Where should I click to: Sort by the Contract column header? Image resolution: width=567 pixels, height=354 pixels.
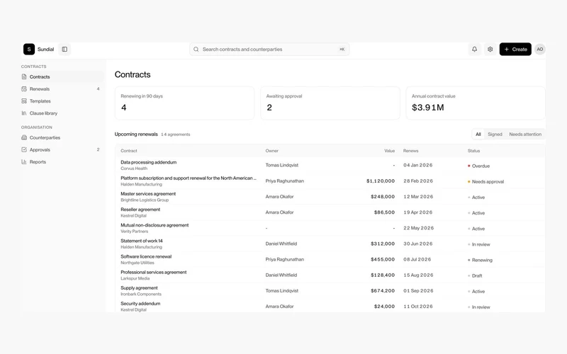tap(129, 151)
